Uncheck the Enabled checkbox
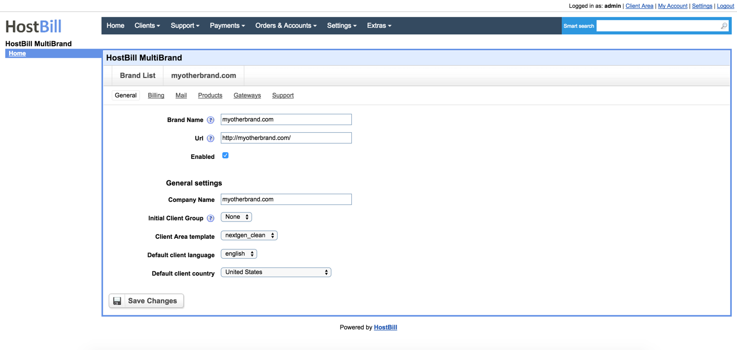The height and width of the screenshot is (350, 737). pyautogui.click(x=225, y=155)
